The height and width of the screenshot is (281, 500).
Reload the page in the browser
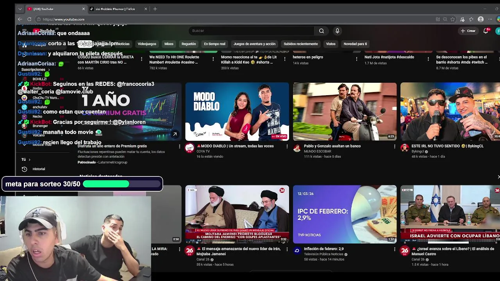coord(29,19)
